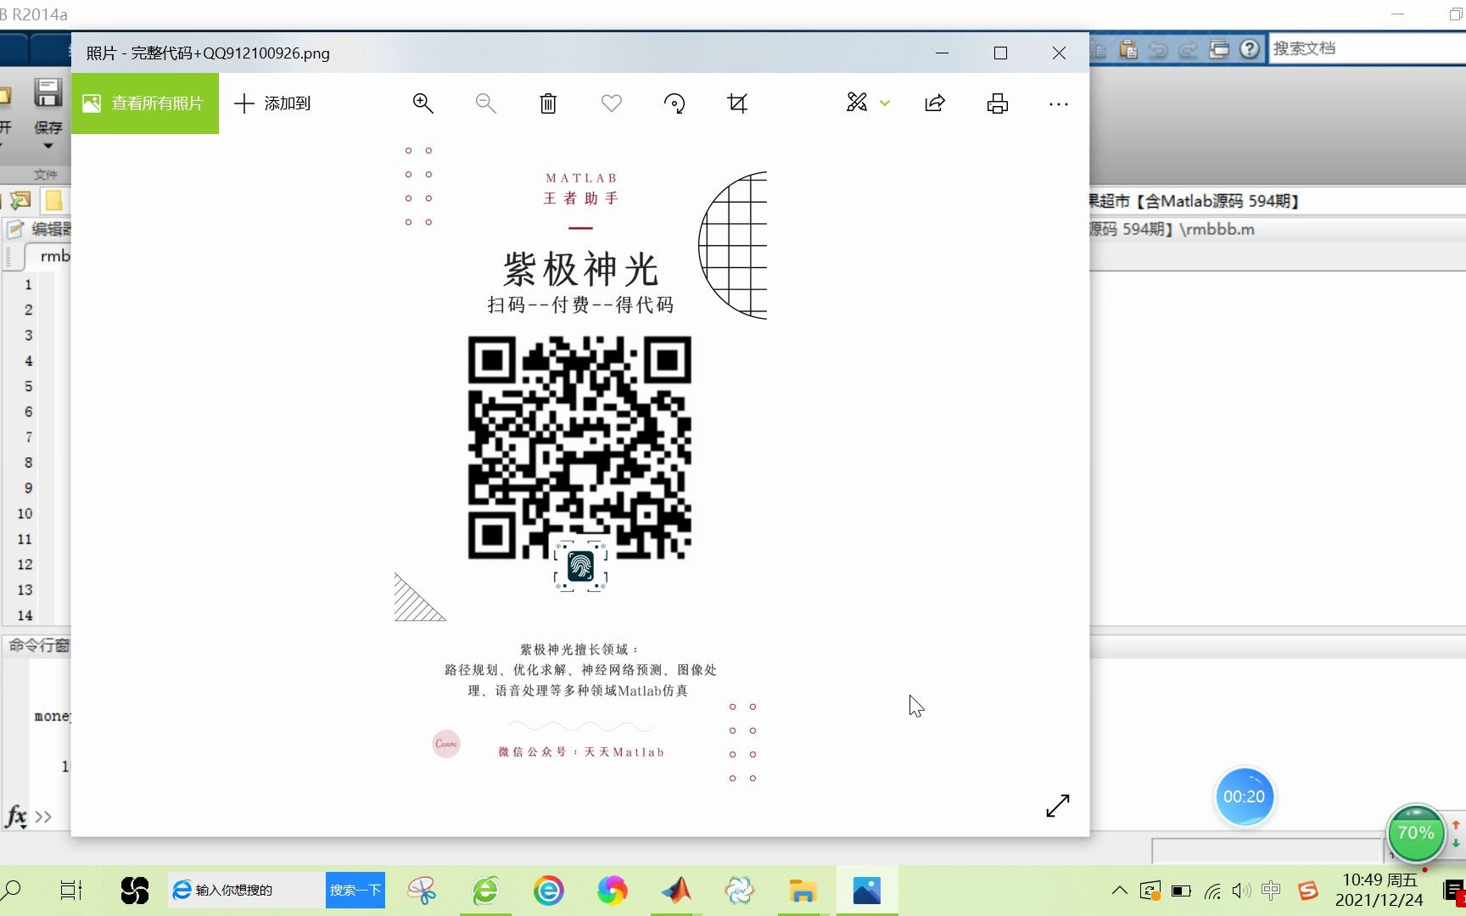This screenshot has width=1466, height=916.
Task: Click the four-leaf fan taskbar icon
Action: [x=134, y=891]
